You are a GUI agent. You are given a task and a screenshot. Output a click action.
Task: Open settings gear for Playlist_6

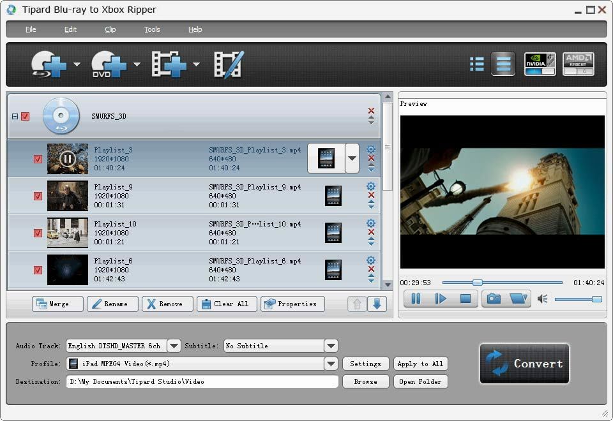coord(371,260)
